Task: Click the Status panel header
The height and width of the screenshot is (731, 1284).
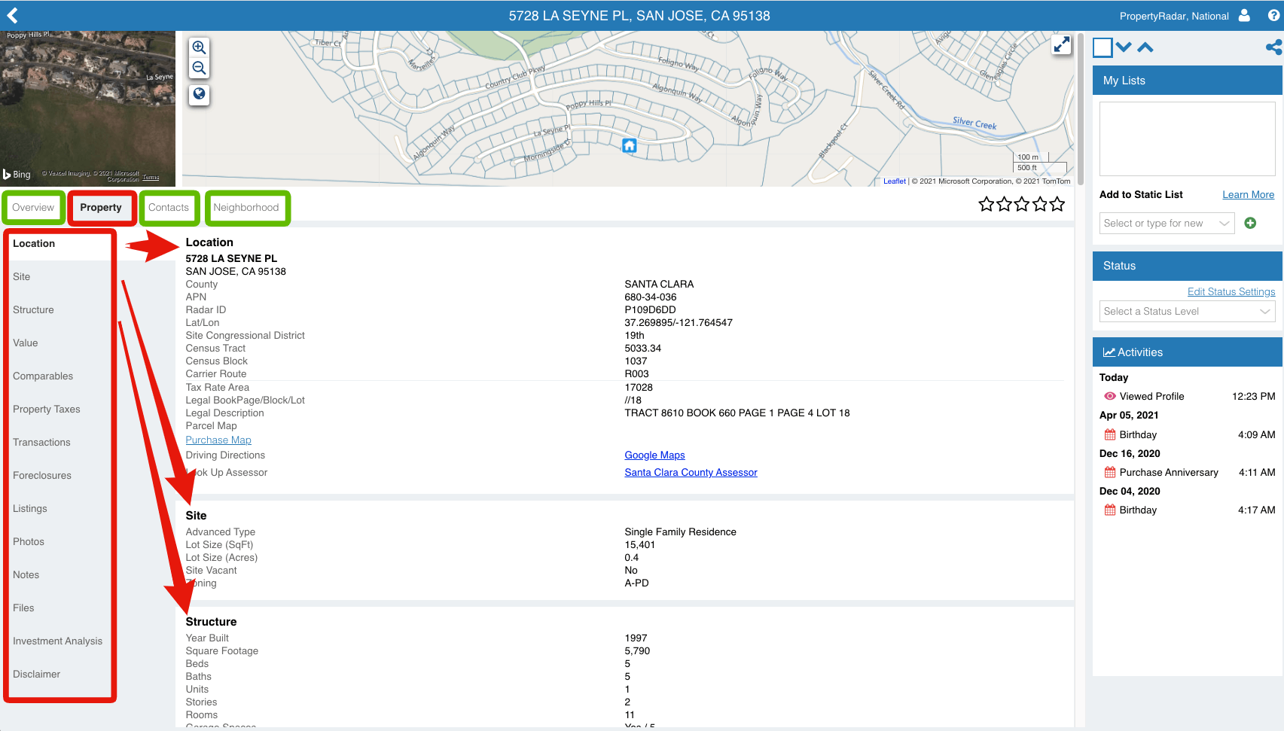Action: click(1188, 266)
